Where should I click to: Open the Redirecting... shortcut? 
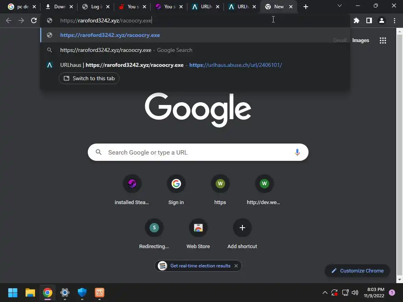point(154,234)
